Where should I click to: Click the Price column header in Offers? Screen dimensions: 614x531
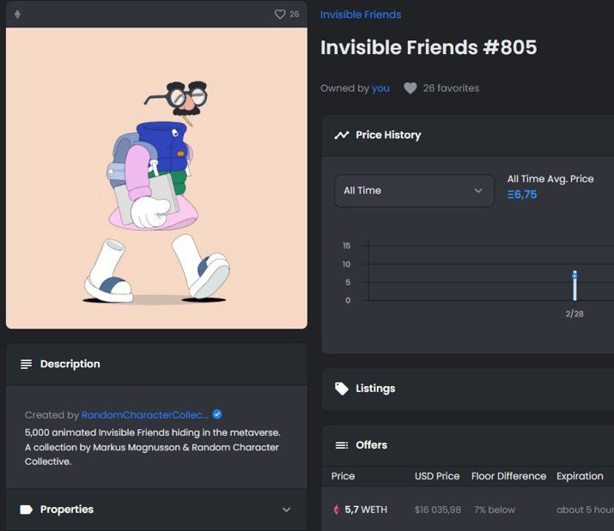(343, 476)
